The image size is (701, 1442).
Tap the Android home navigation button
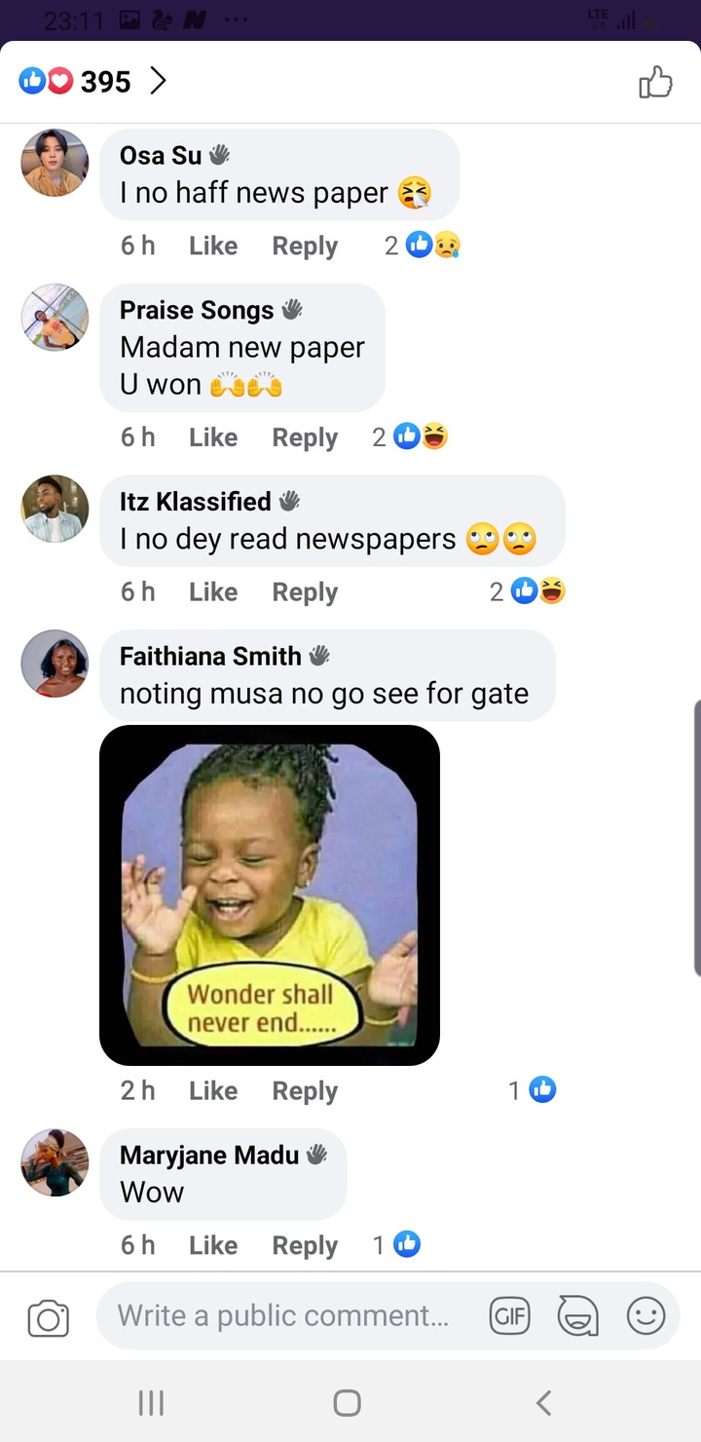348,1403
